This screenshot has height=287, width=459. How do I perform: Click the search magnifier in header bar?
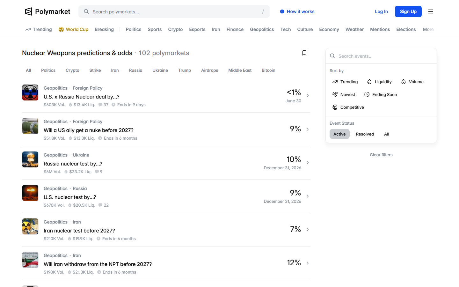pyautogui.click(x=86, y=11)
